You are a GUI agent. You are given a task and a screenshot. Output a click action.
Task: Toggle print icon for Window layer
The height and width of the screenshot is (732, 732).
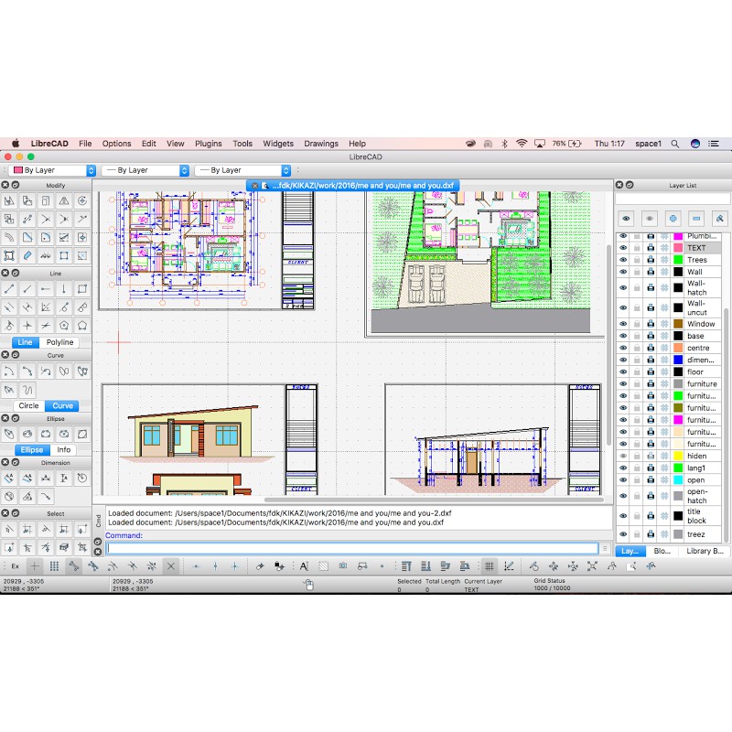[x=651, y=324]
